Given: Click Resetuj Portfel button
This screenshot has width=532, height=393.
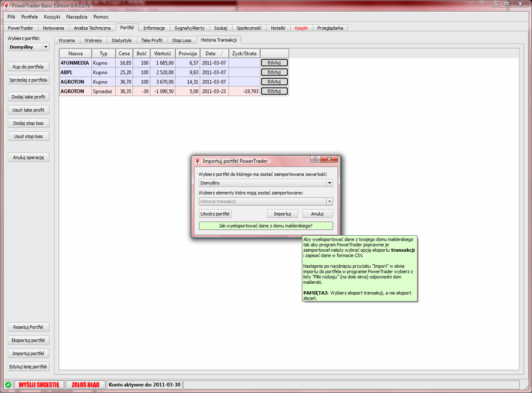Looking at the screenshot, I should click(28, 327).
